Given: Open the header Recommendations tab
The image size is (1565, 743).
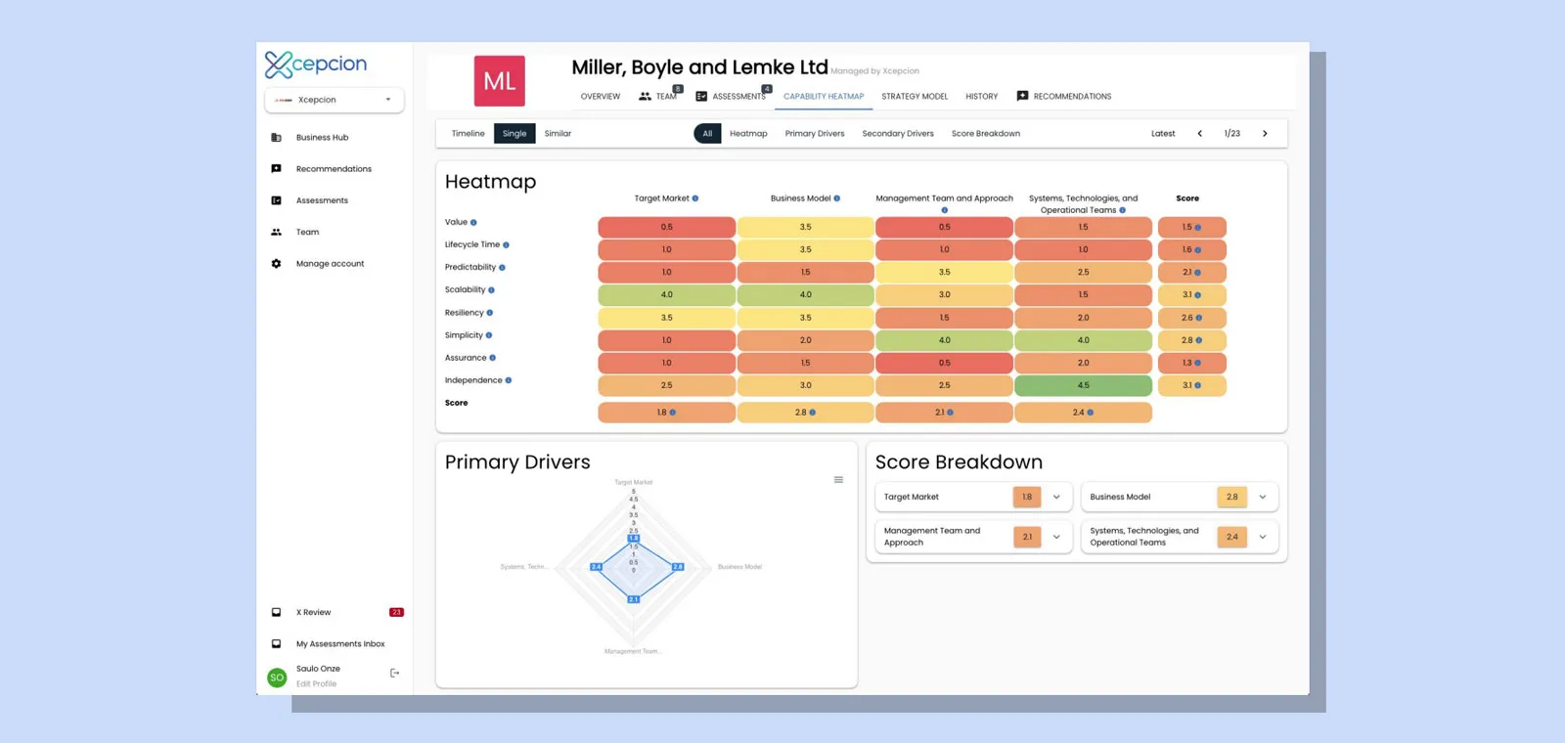Looking at the screenshot, I should 1064,97.
